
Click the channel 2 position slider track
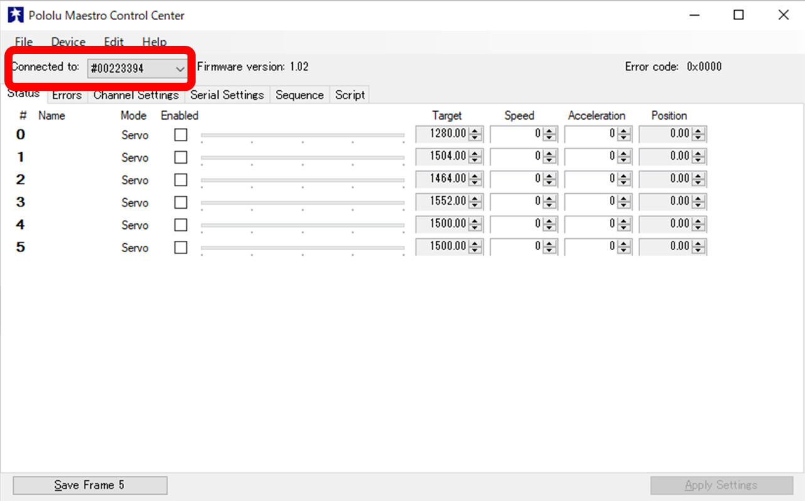(303, 180)
